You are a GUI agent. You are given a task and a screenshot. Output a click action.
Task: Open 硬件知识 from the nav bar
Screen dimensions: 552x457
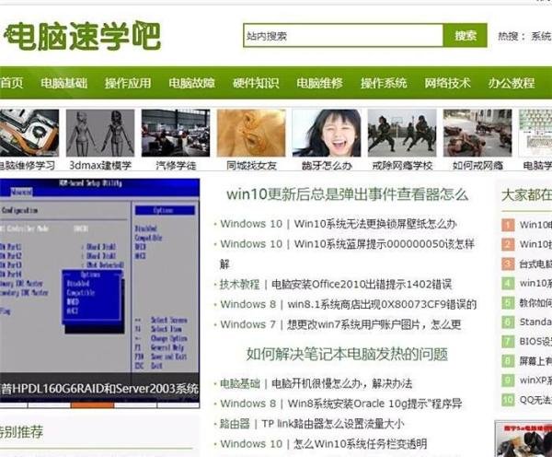[x=256, y=83]
